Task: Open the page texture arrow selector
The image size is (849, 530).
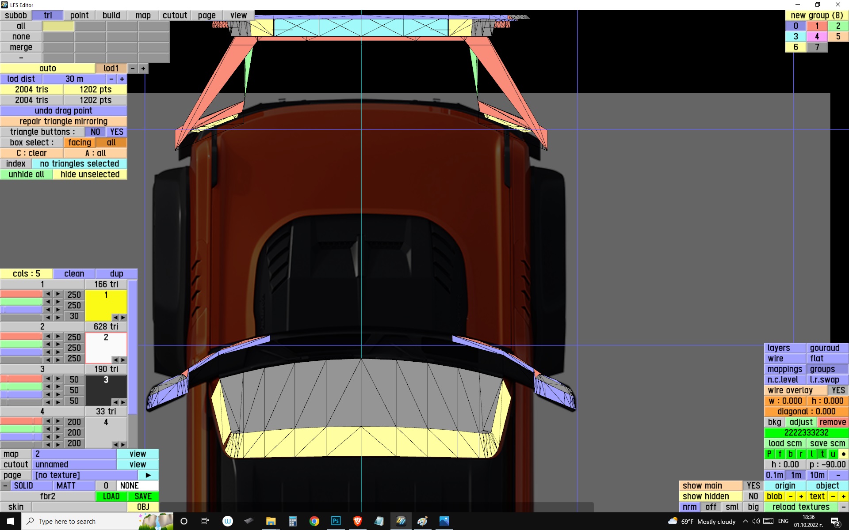Action: coord(148,475)
